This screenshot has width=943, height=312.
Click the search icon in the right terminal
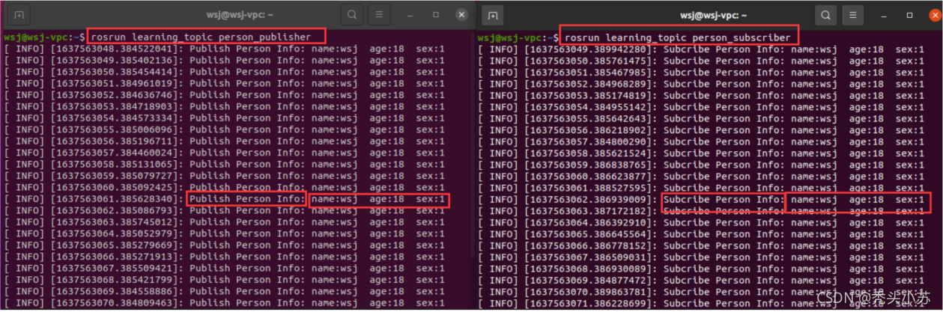click(x=825, y=14)
